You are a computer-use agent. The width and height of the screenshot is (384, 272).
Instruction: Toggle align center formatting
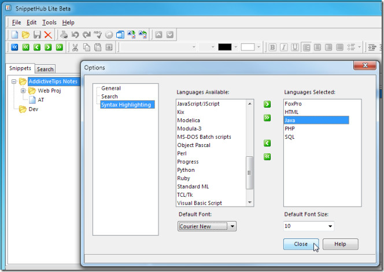click(317, 47)
